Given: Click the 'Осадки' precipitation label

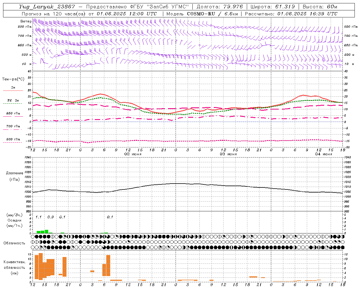Looking at the screenshot, I should pyautogui.click(x=15, y=220).
